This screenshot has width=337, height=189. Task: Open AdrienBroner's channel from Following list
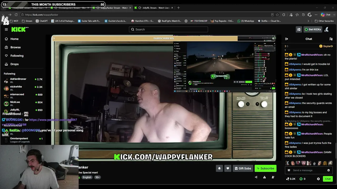click(x=23, y=81)
